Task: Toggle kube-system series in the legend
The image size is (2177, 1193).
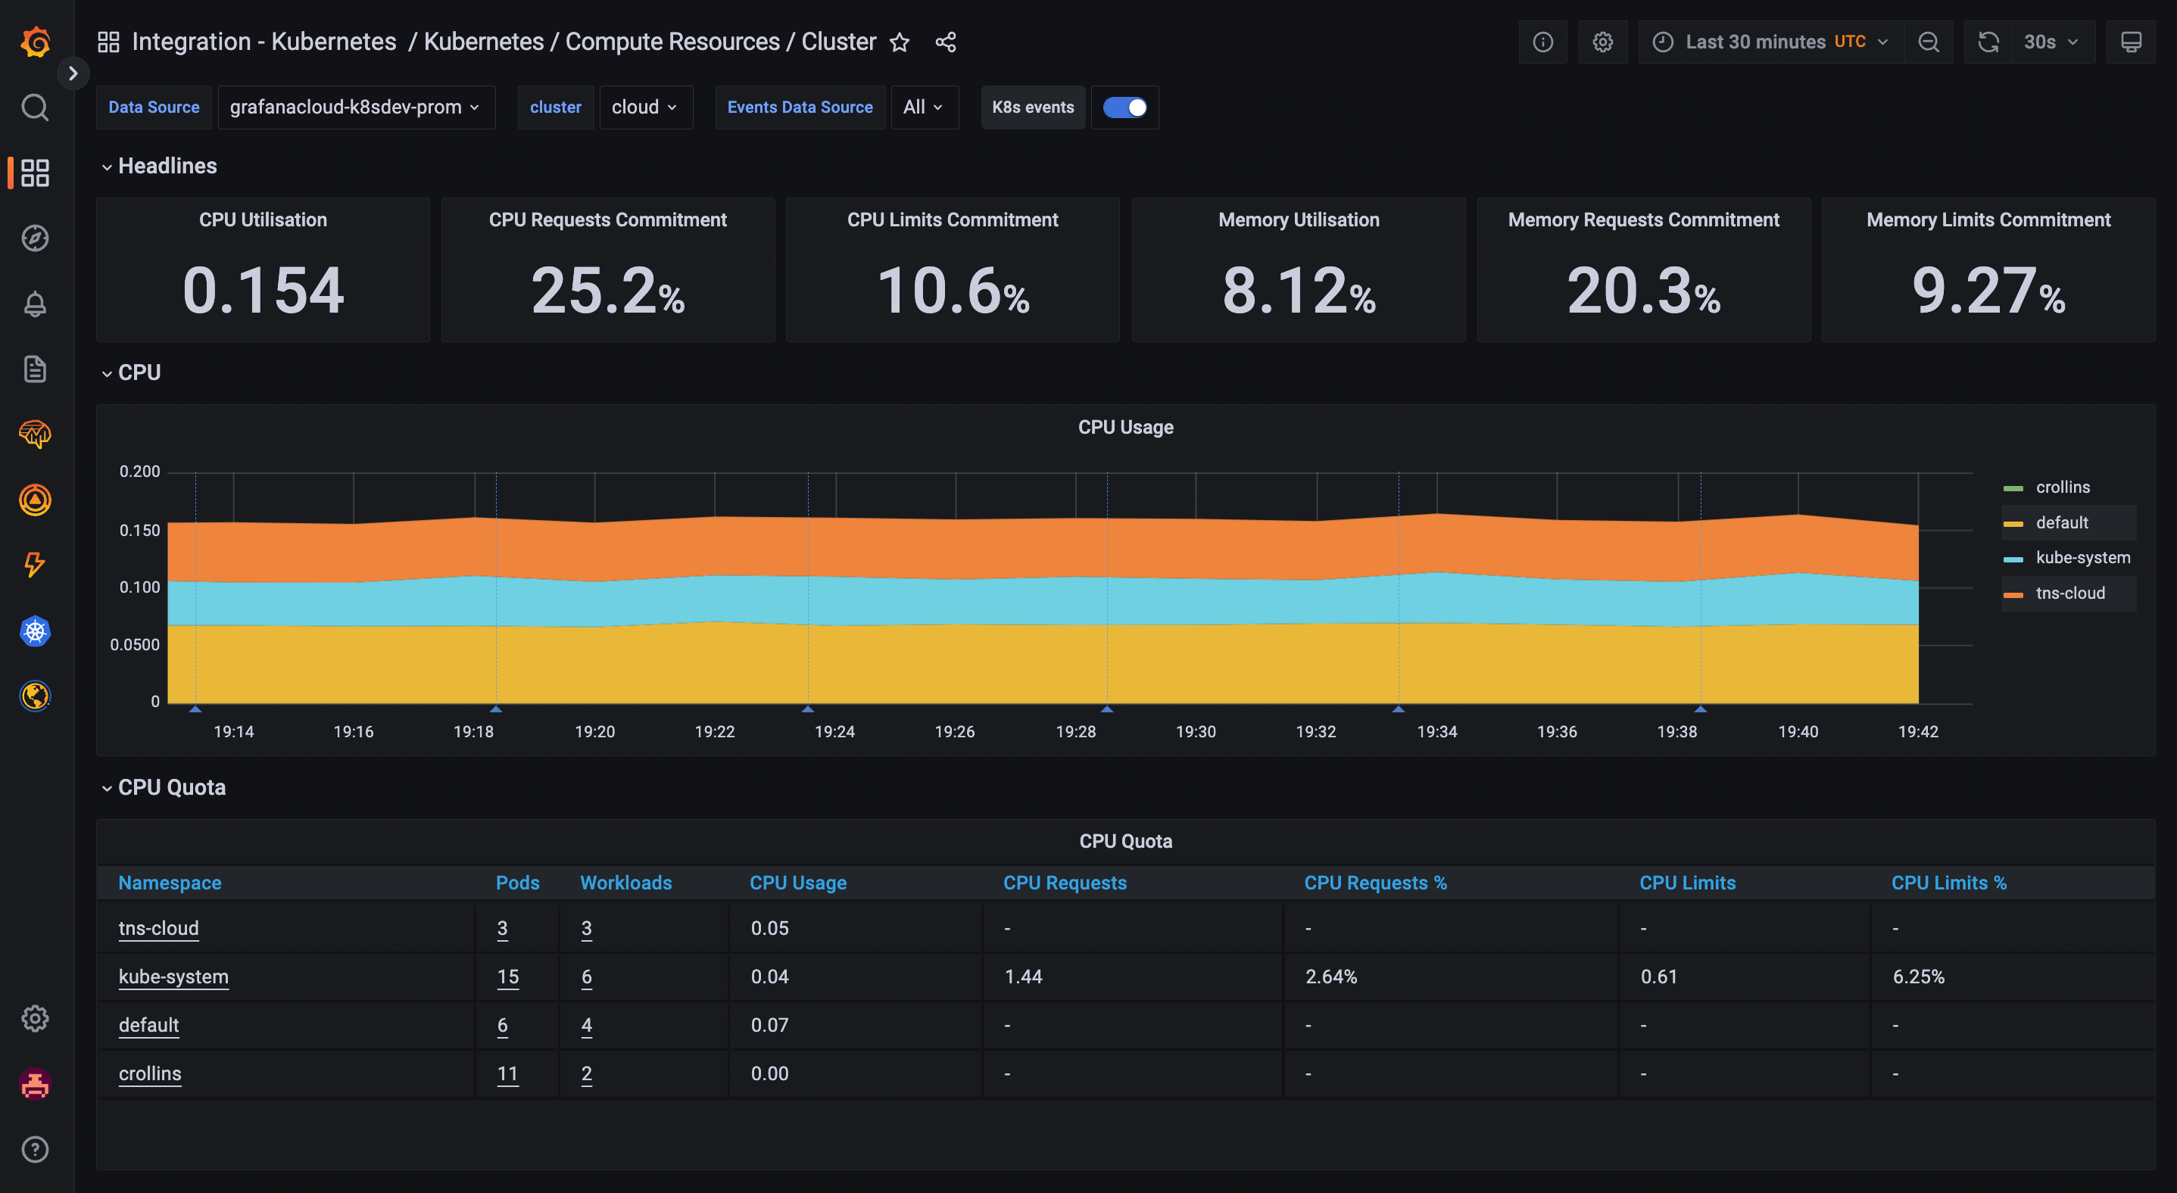Action: point(2083,558)
